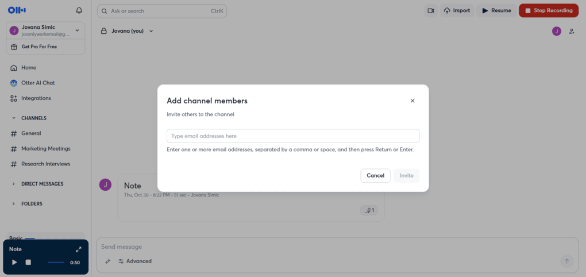The image size is (586, 277).
Task: Seek on the Note playback progress bar
Action: point(56,263)
